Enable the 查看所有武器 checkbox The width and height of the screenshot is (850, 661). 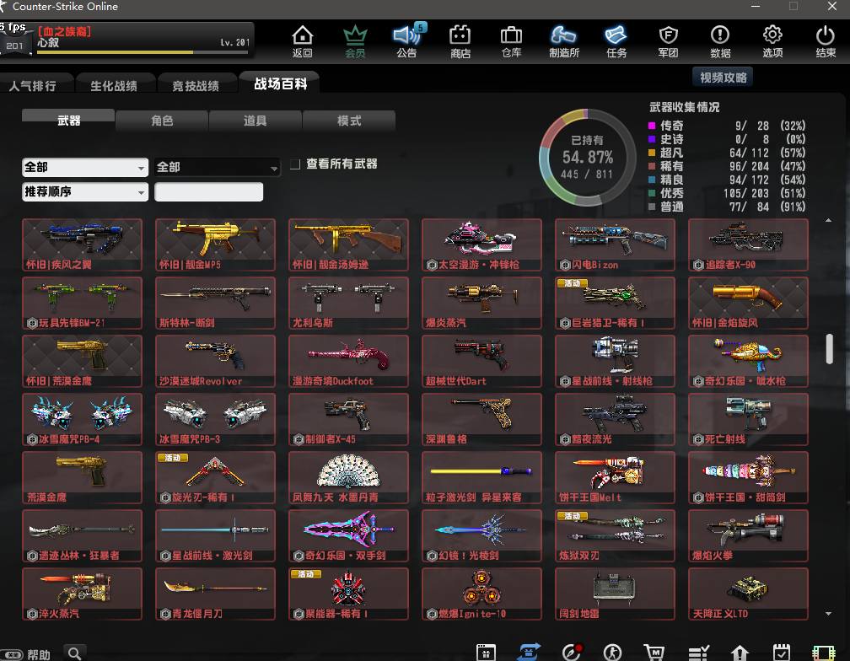pyautogui.click(x=295, y=164)
